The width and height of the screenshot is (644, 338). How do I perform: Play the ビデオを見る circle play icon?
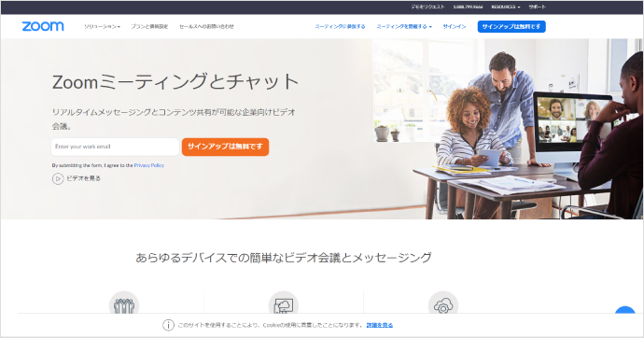pyautogui.click(x=58, y=178)
